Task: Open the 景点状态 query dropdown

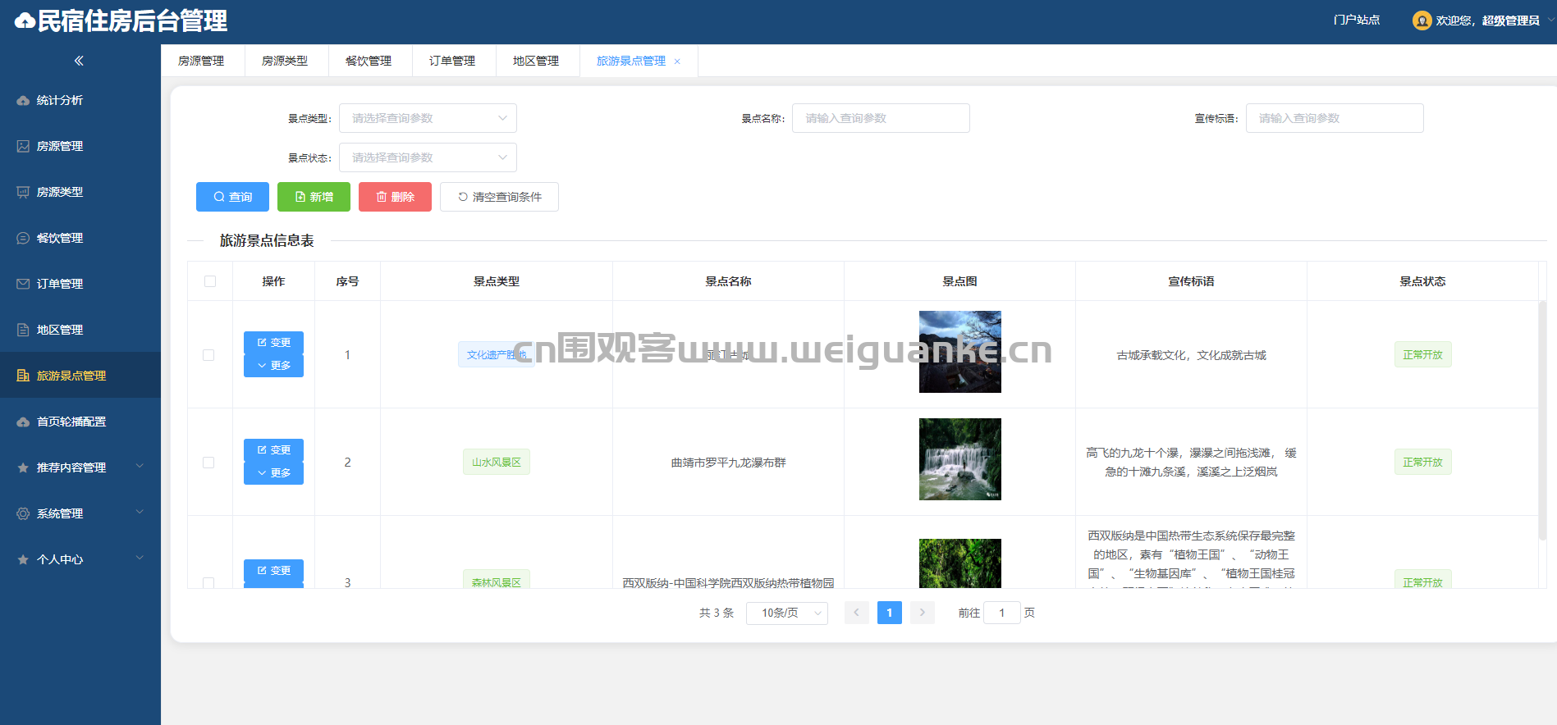Action: (428, 157)
